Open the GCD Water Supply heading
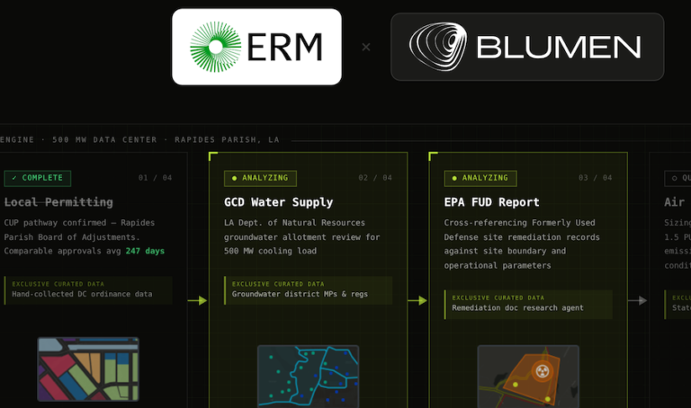 click(x=279, y=202)
